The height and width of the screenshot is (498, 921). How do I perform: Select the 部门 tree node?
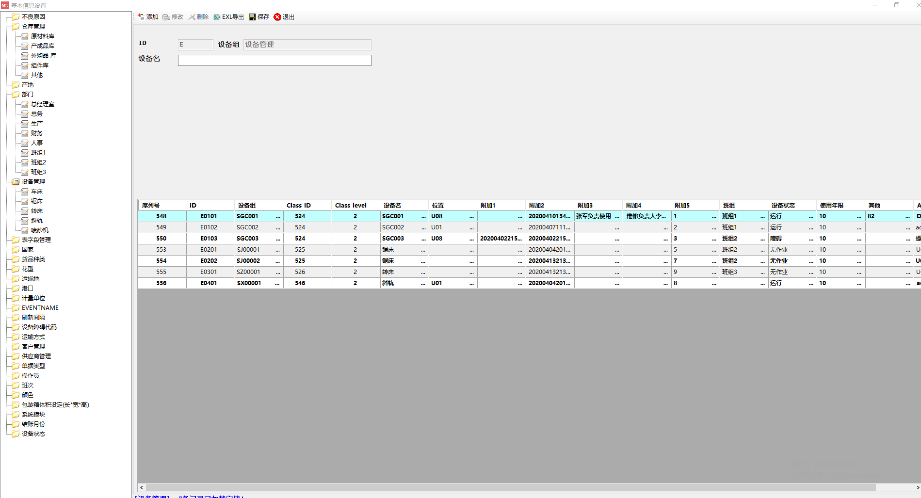28,95
